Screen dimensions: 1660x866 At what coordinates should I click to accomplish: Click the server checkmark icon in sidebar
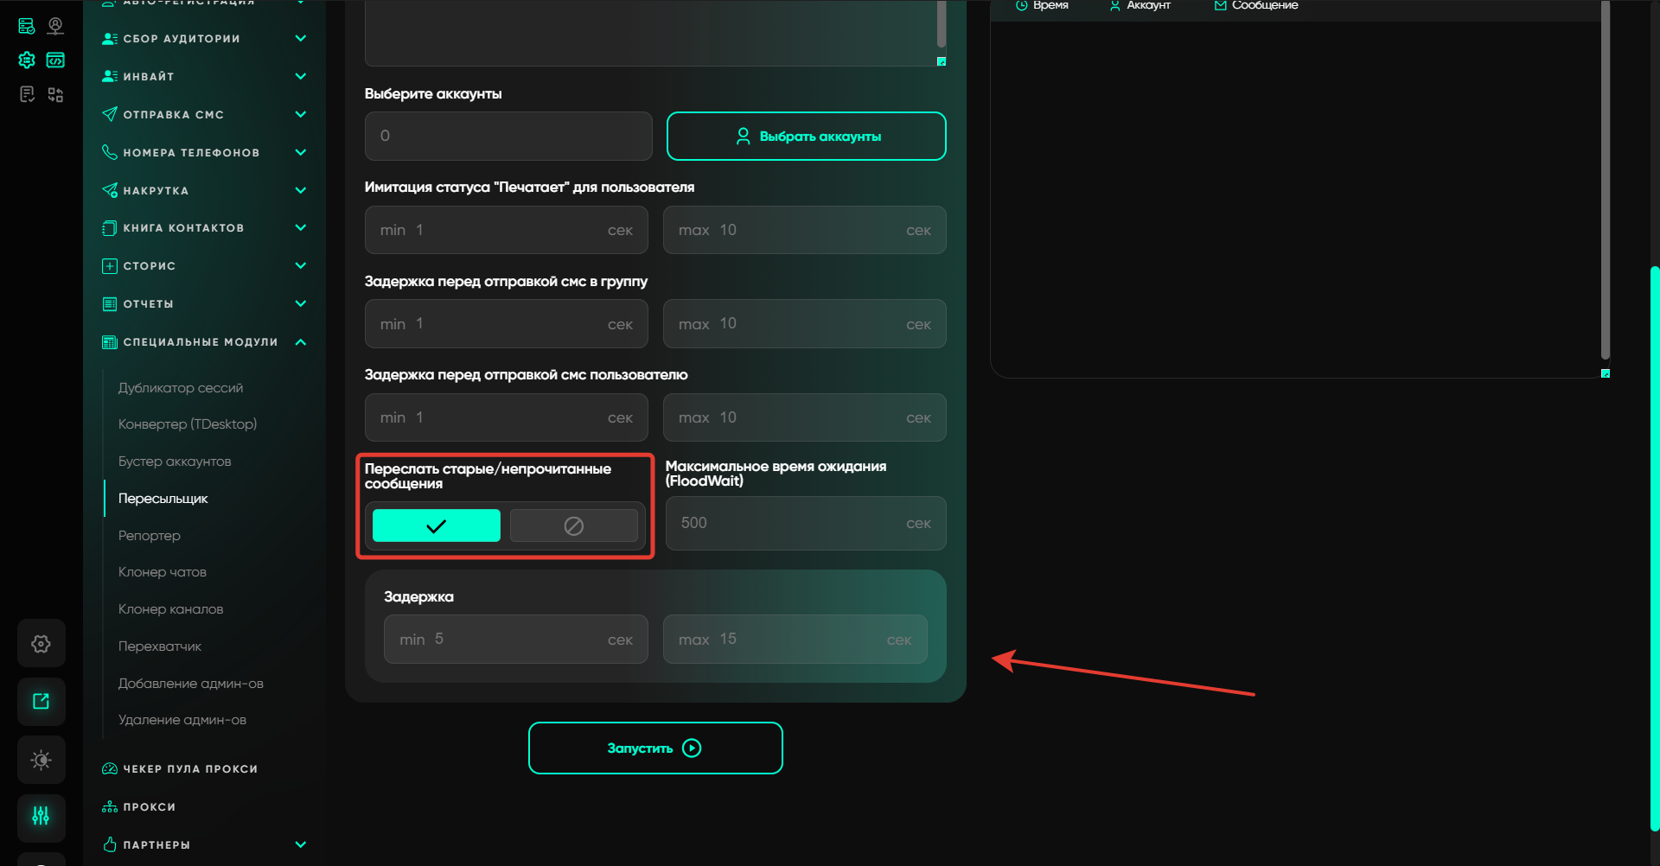coord(27,26)
